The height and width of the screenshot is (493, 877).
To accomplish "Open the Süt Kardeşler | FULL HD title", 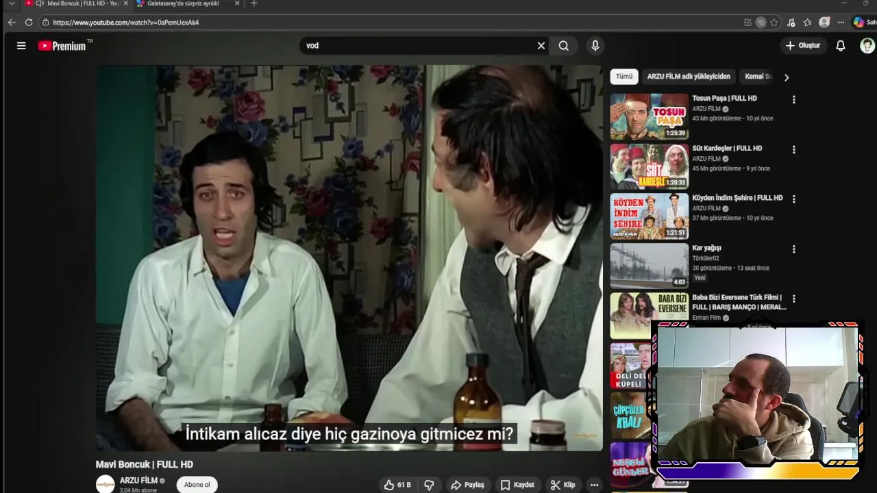I will click(727, 149).
